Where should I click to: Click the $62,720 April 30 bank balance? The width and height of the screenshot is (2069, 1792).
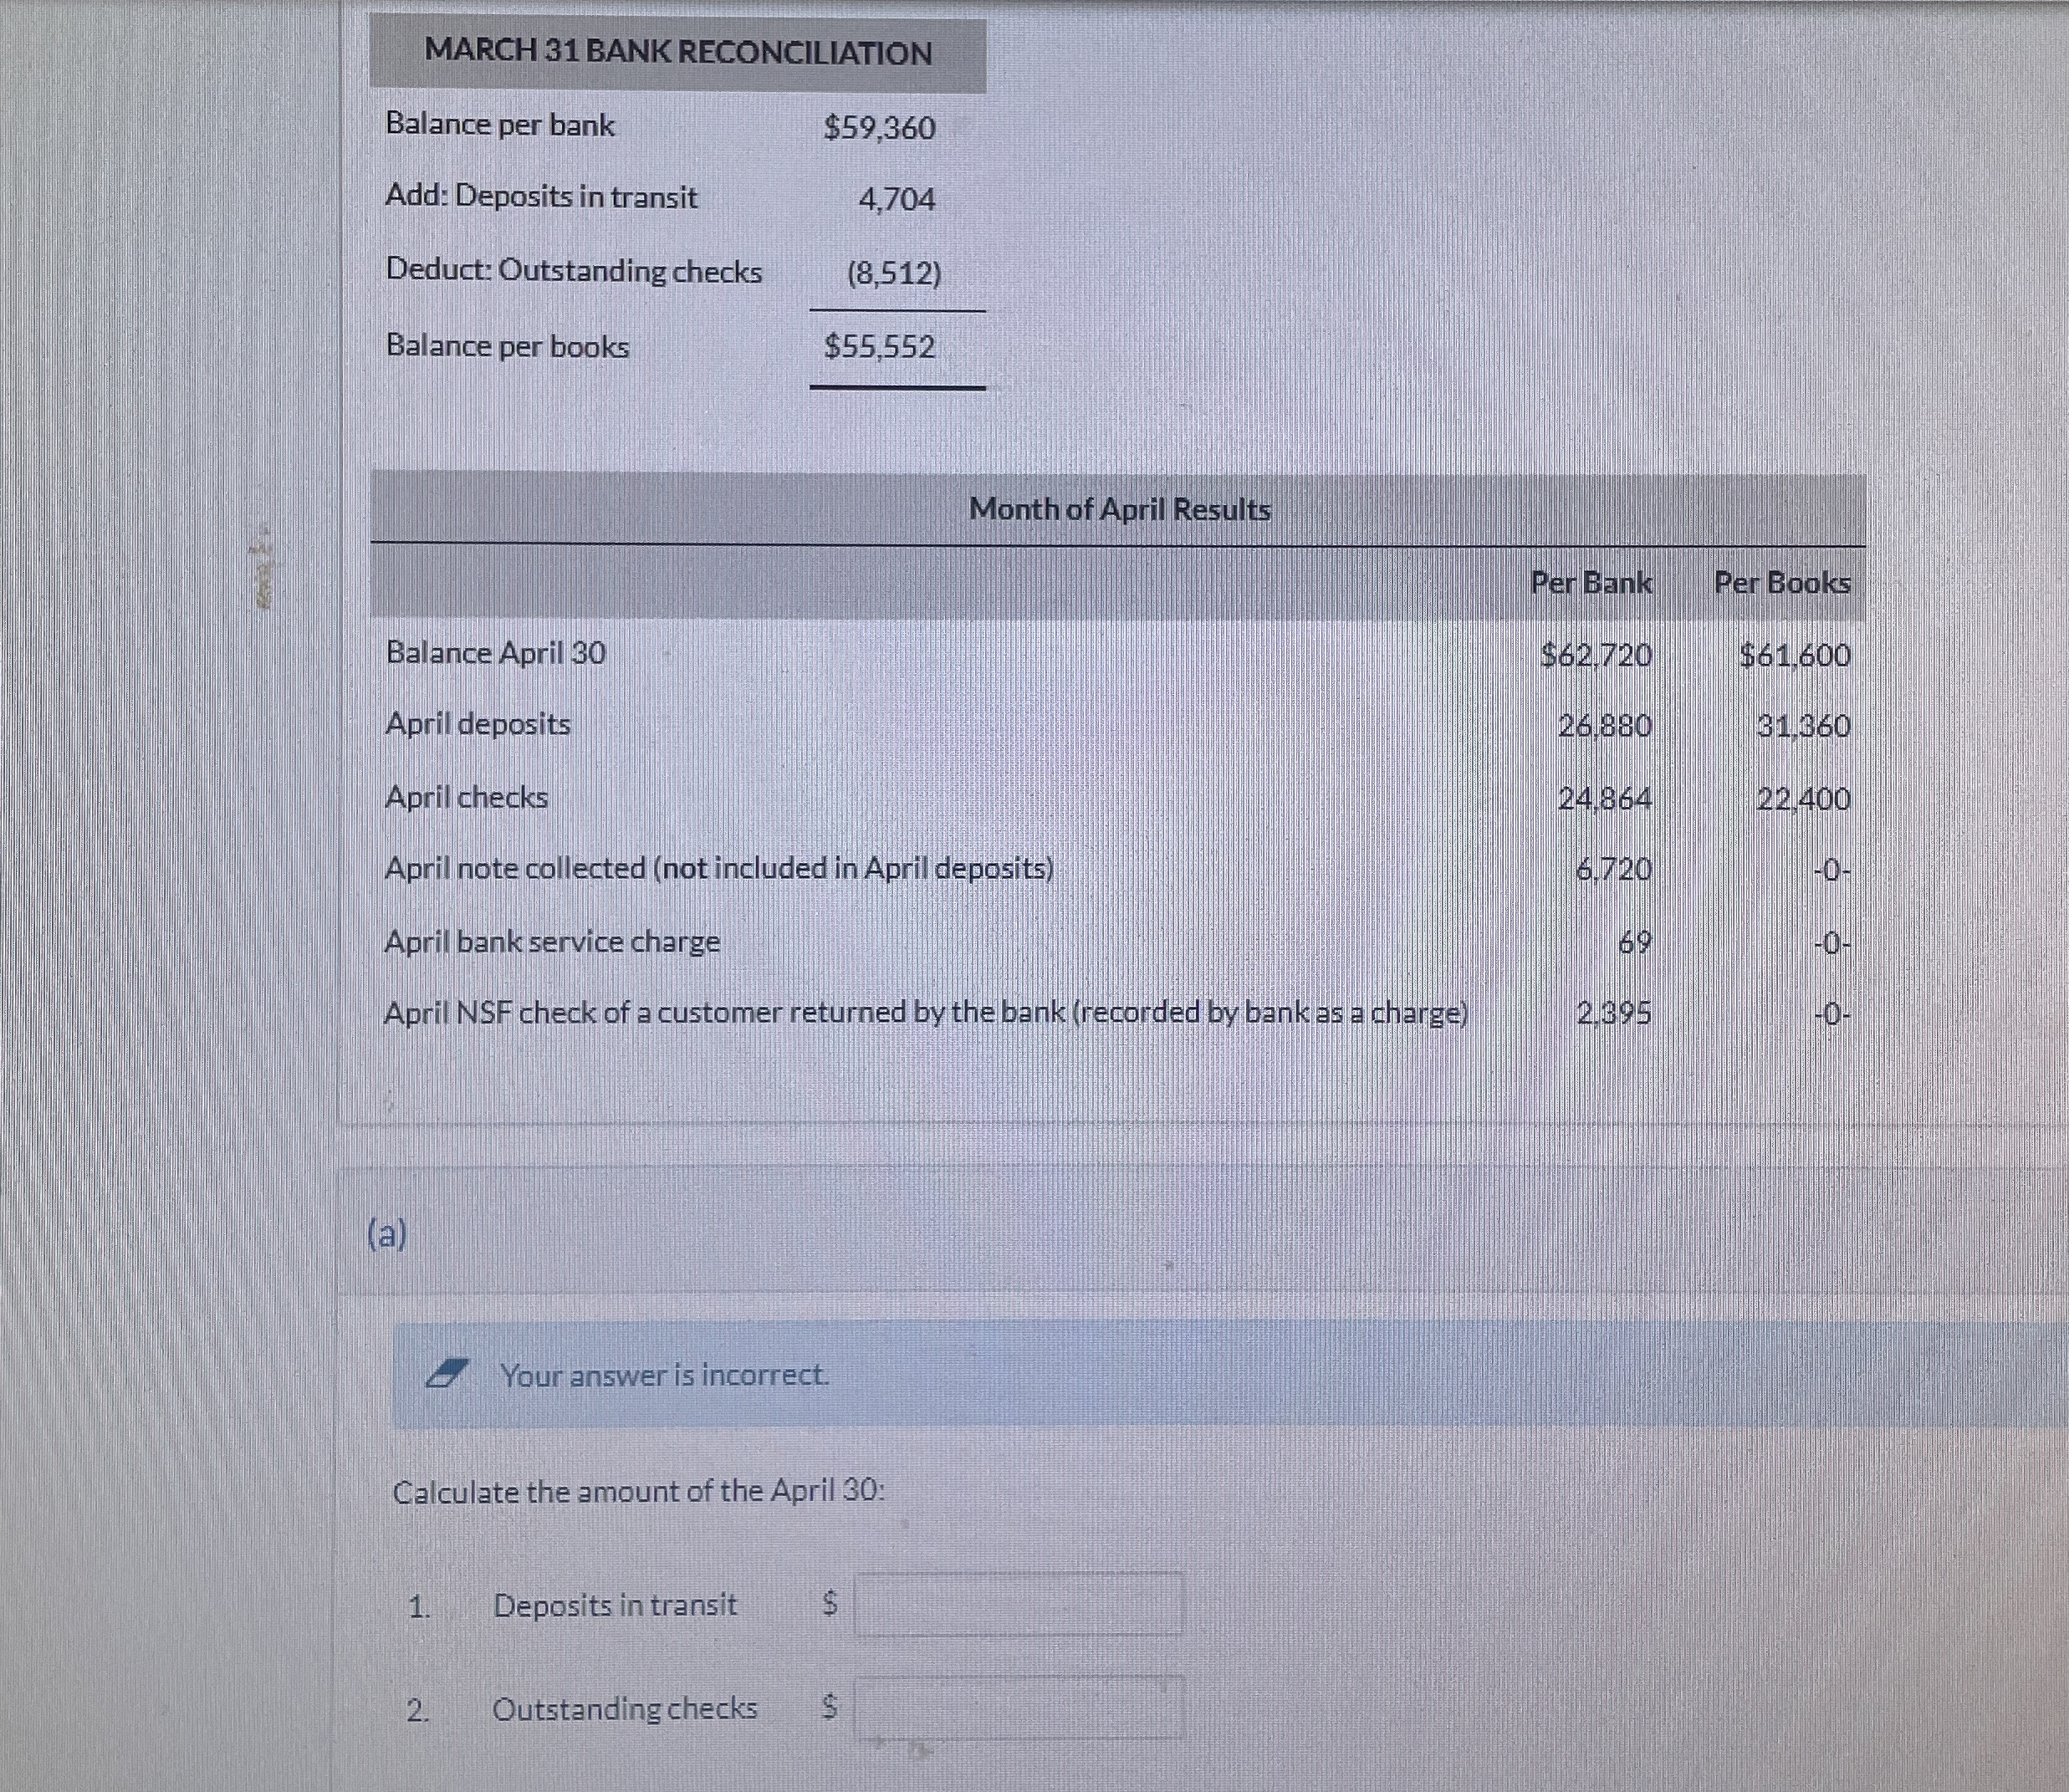pos(1596,655)
